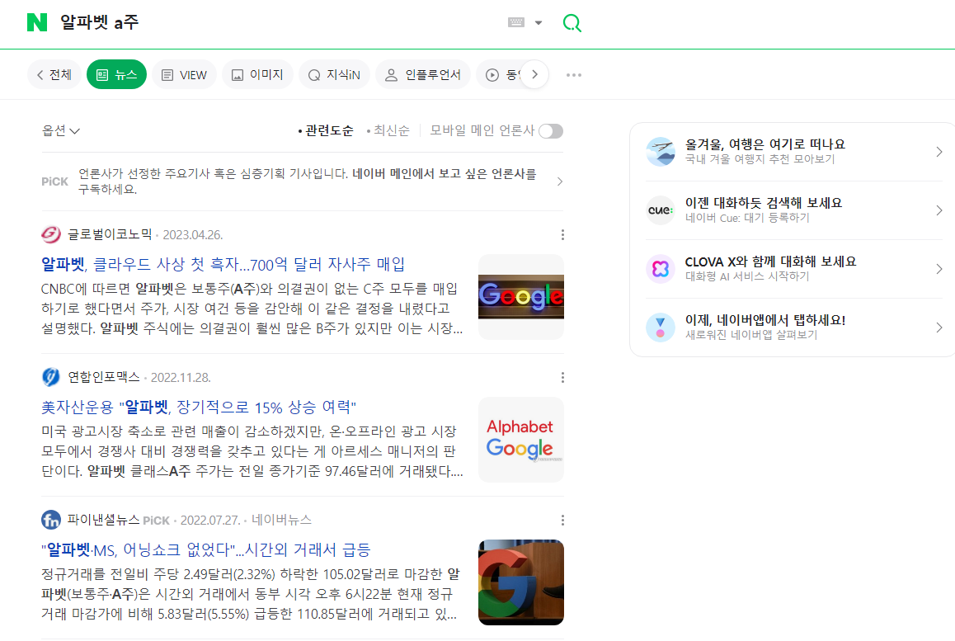Click the 뉴스 tab newspaper icon
The image size is (955, 641).
102,75
